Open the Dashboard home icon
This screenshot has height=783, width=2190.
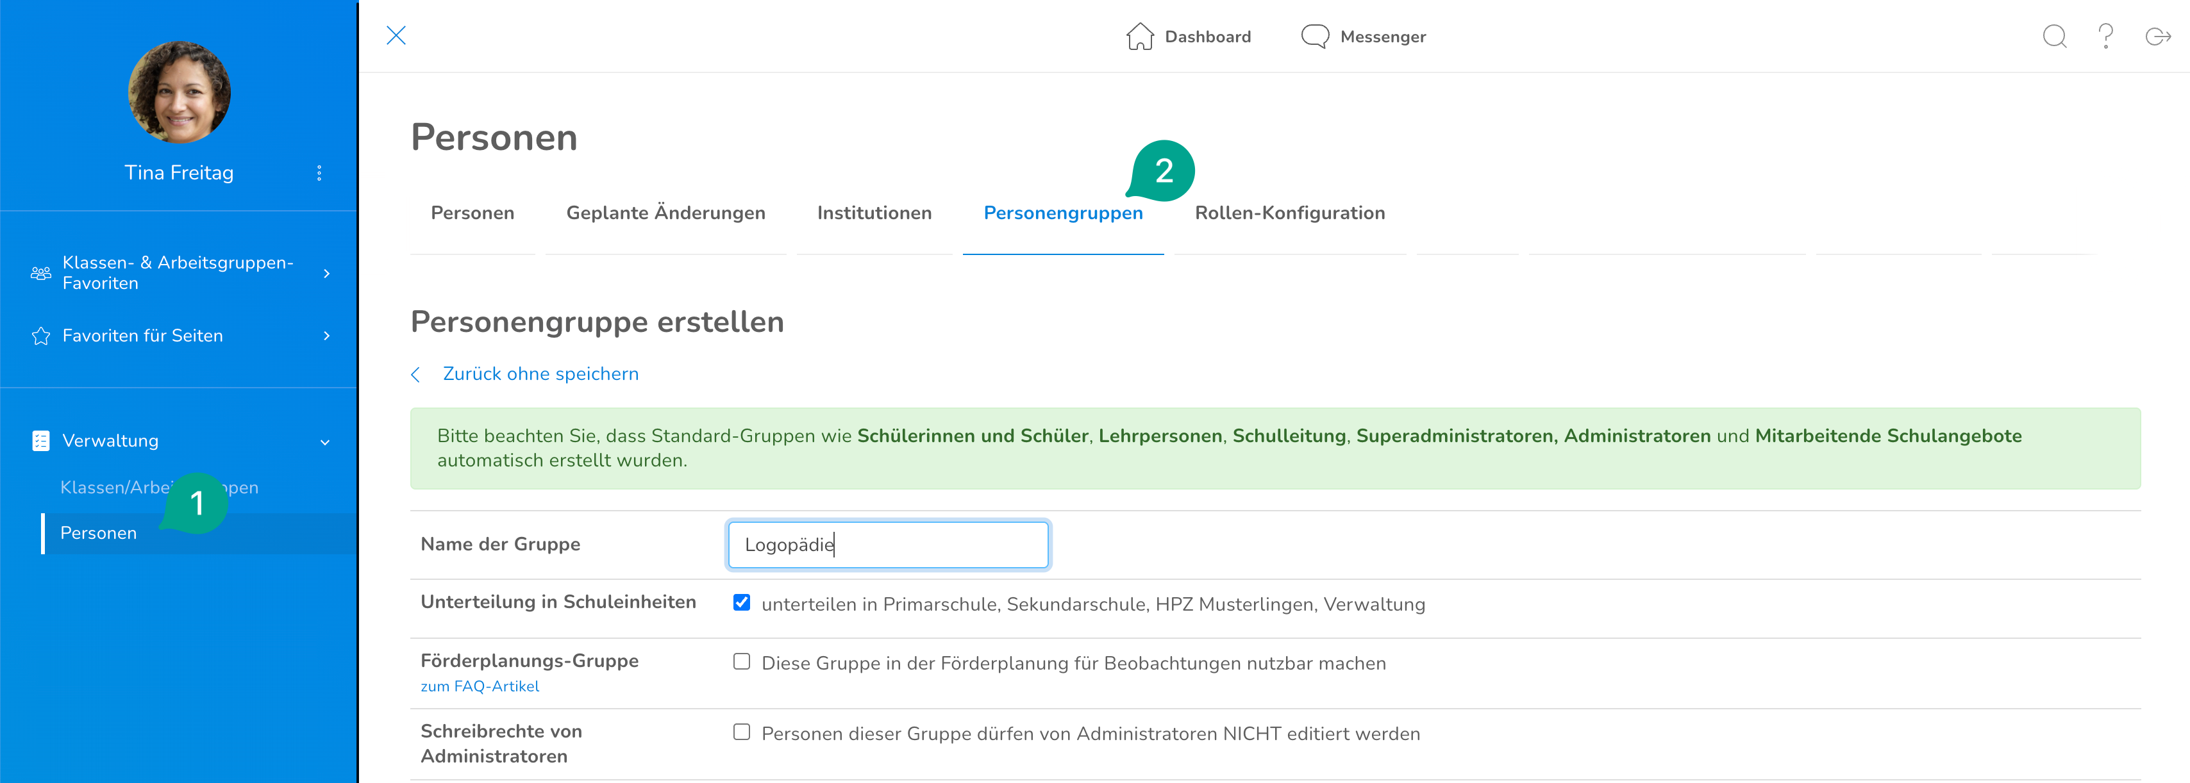(x=1140, y=37)
